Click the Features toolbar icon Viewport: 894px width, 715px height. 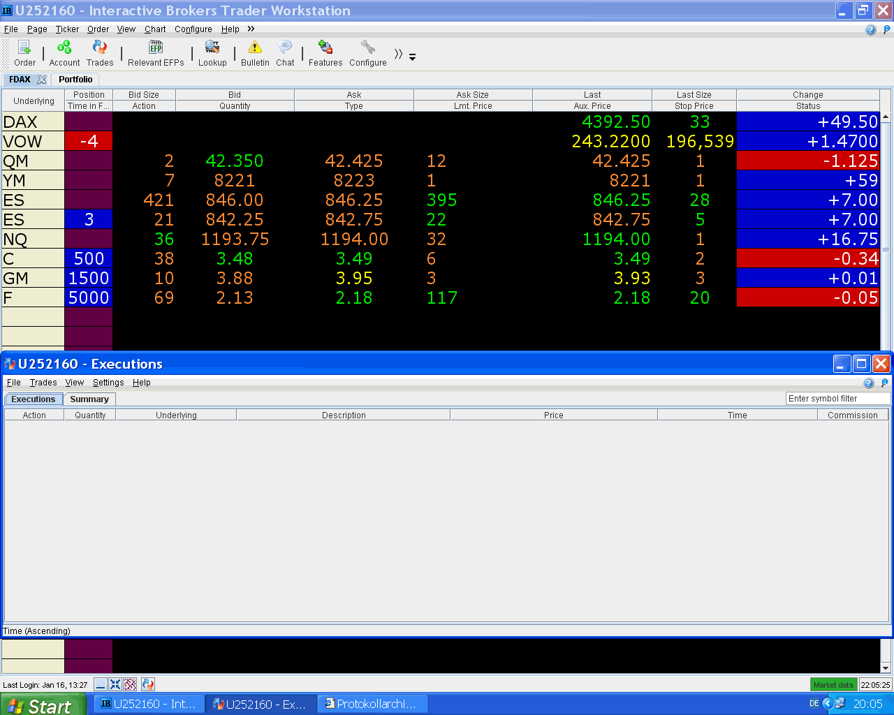click(325, 53)
